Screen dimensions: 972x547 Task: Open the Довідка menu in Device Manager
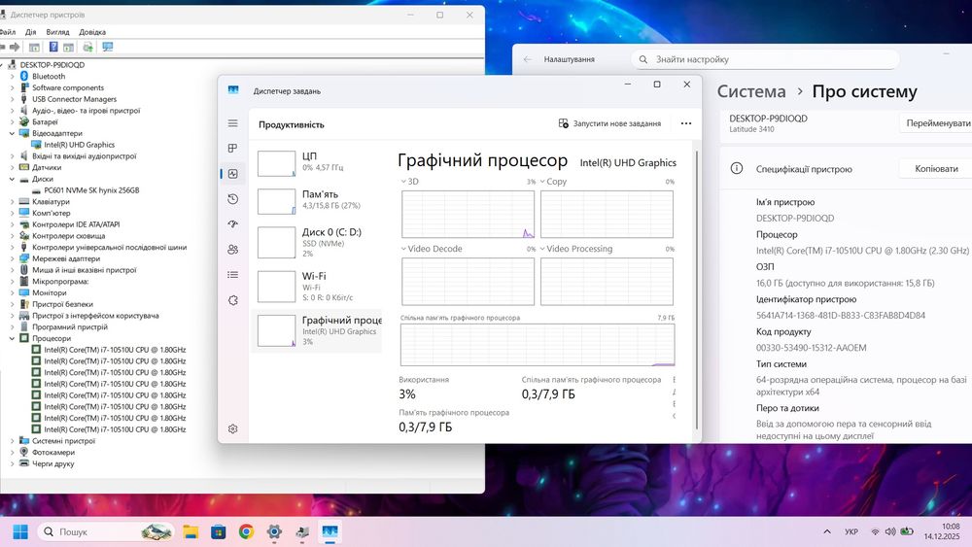tap(92, 32)
